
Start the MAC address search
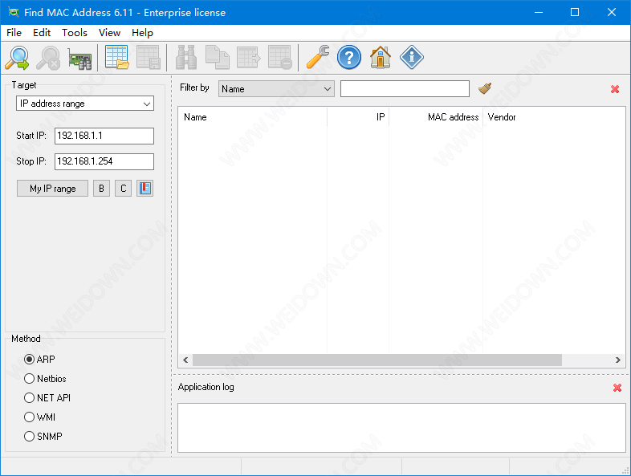pos(17,58)
